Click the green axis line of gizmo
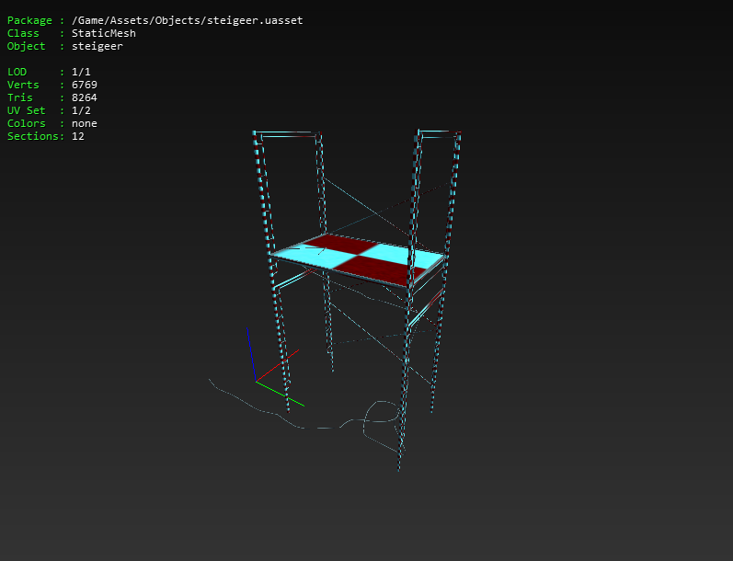The image size is (733, 561). click(x=280, y=394)
